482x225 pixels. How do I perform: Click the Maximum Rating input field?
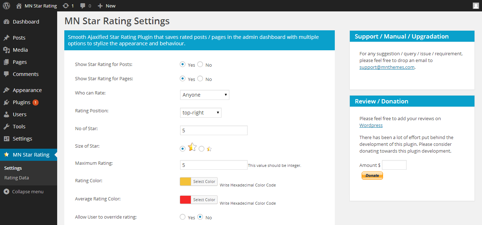tap(214, 165)
